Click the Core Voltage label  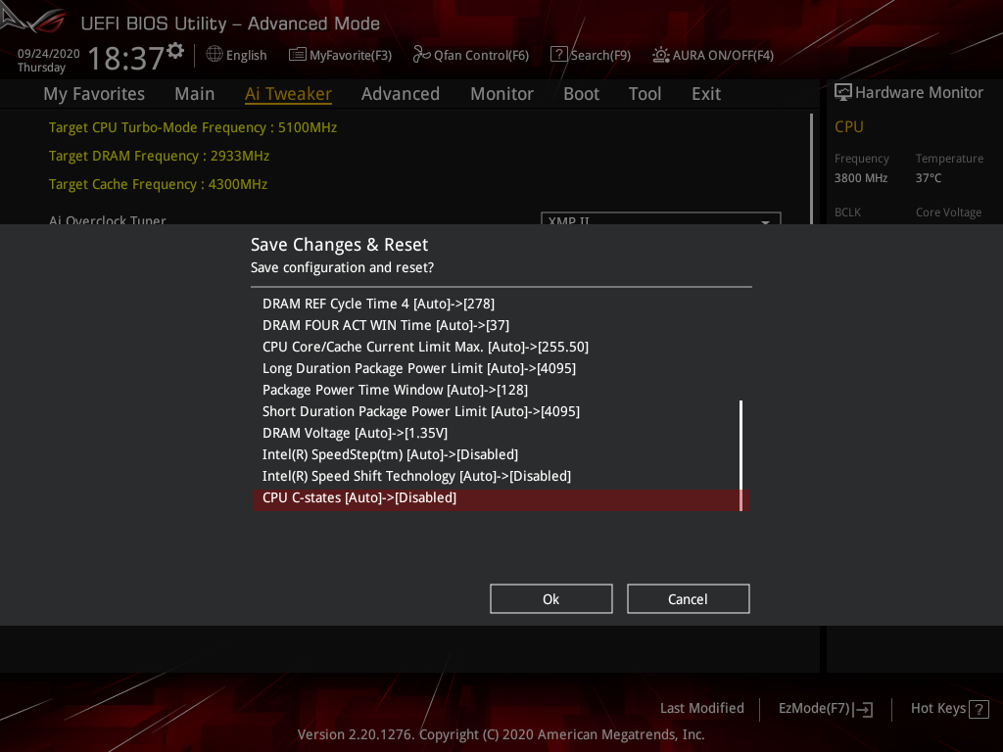pyautogui.click(x=948, y=212)
